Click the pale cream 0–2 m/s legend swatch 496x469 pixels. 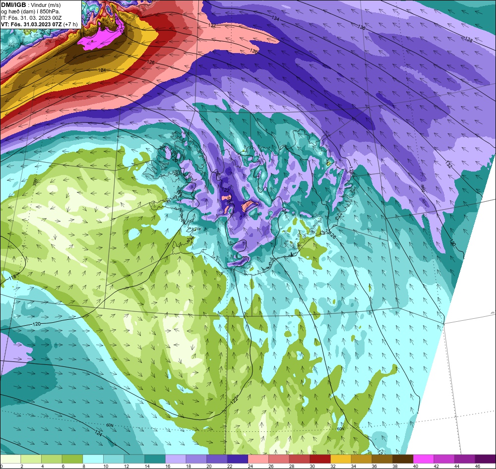pyautogui.click(x=10, y=459)
